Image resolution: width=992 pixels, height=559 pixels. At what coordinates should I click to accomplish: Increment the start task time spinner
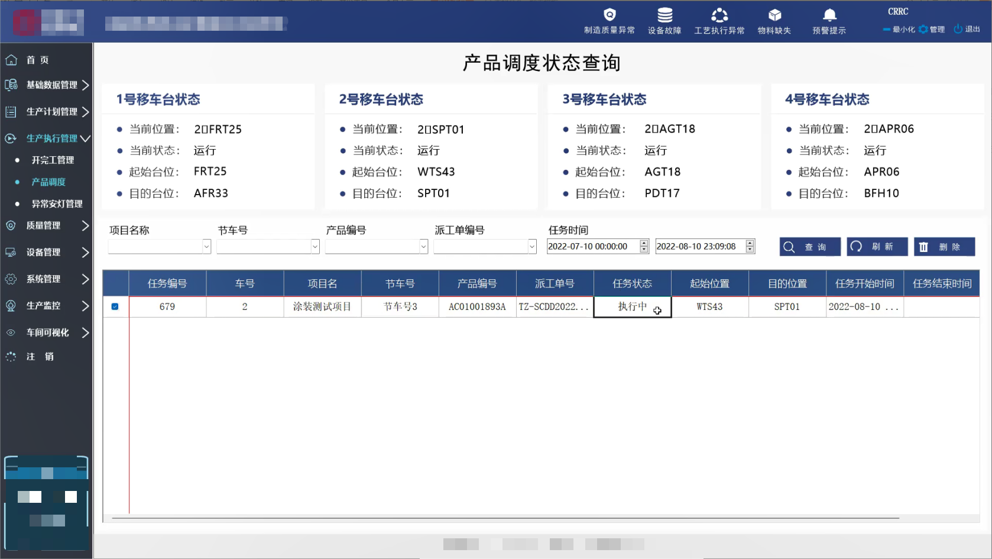(644, 243)
